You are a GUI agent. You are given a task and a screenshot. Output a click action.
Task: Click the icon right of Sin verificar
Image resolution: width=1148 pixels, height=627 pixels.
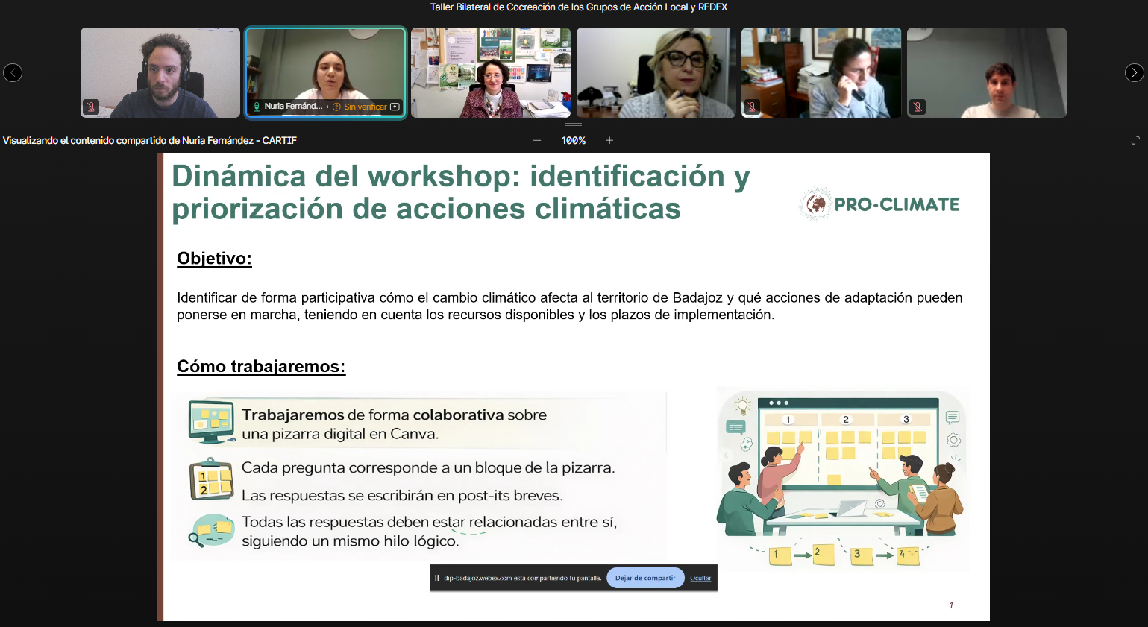[x=395, y=107]
